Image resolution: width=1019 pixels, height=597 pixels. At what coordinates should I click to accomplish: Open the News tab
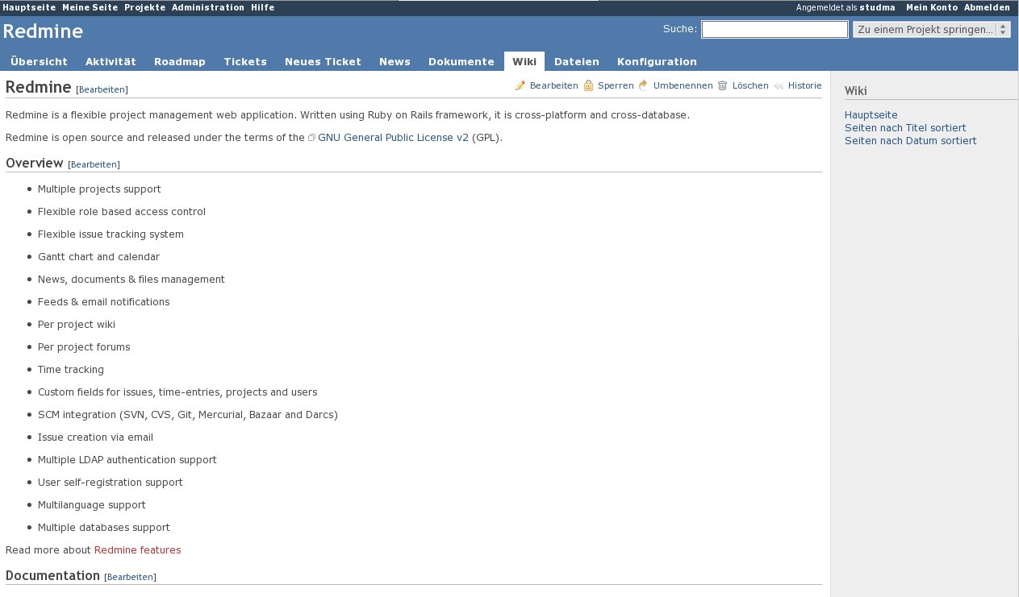(x=395, y=61)
